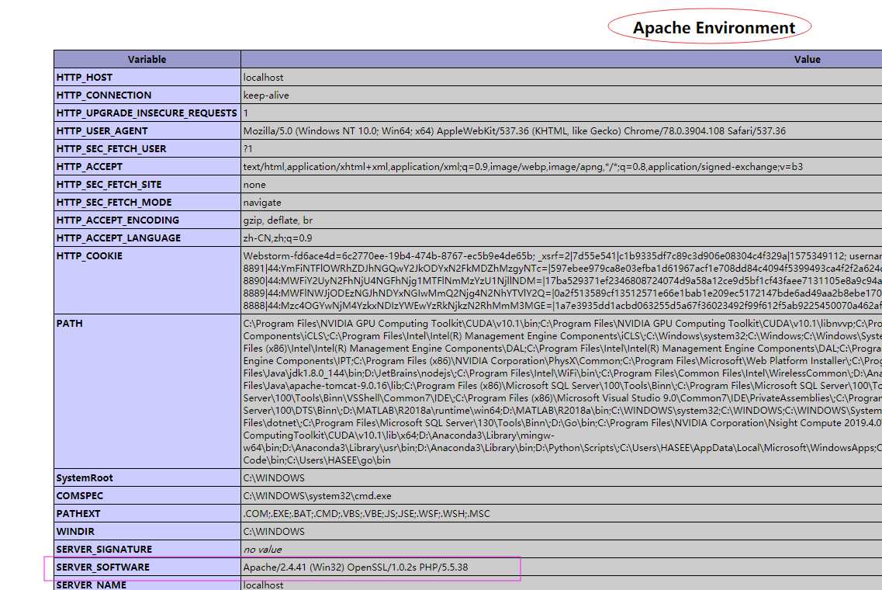Click the keep-alive value
The height and width of the screenshot is (590, 882).
point(266,95)
